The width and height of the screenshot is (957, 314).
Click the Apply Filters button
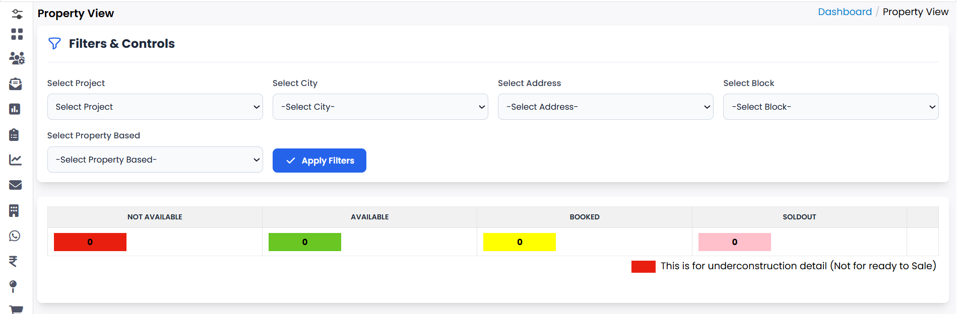(319, 161)
